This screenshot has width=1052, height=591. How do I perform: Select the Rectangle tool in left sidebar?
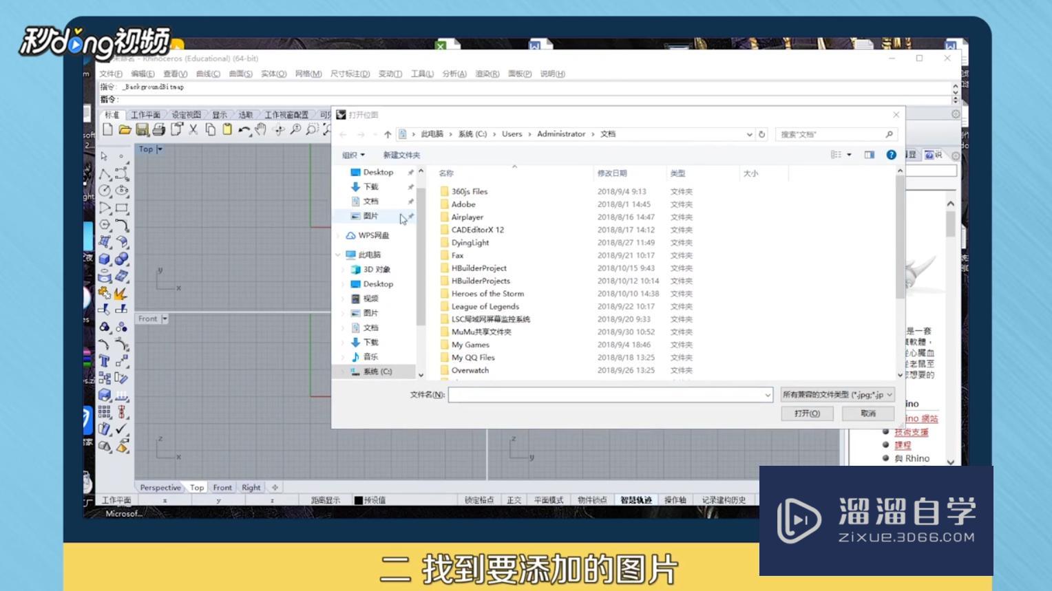122,208
